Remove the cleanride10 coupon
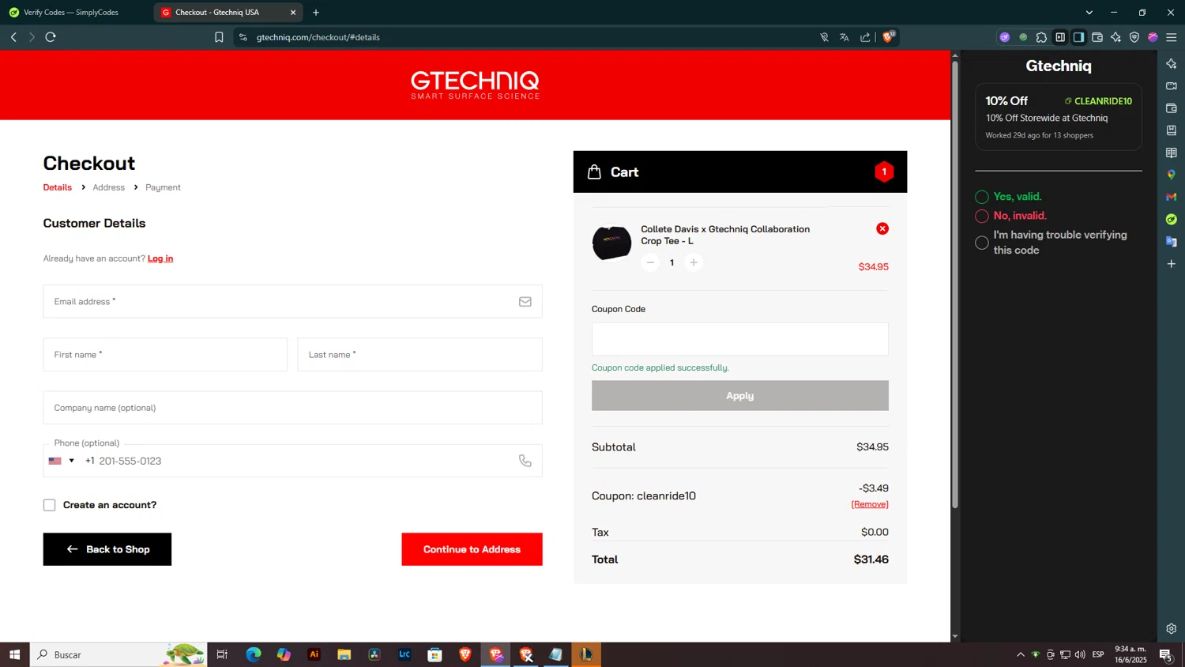The height and width of the screenshot is (667, 1185). (870, 504)
